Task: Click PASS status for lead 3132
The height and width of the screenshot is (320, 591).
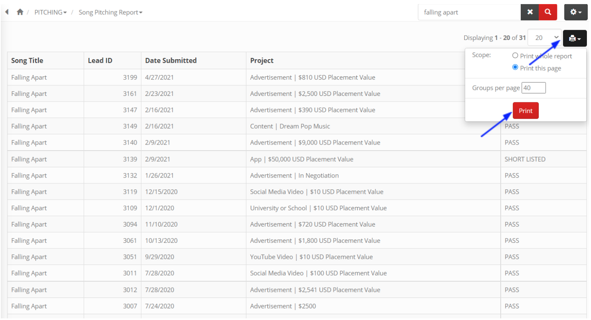Action: tap(544, 176)
